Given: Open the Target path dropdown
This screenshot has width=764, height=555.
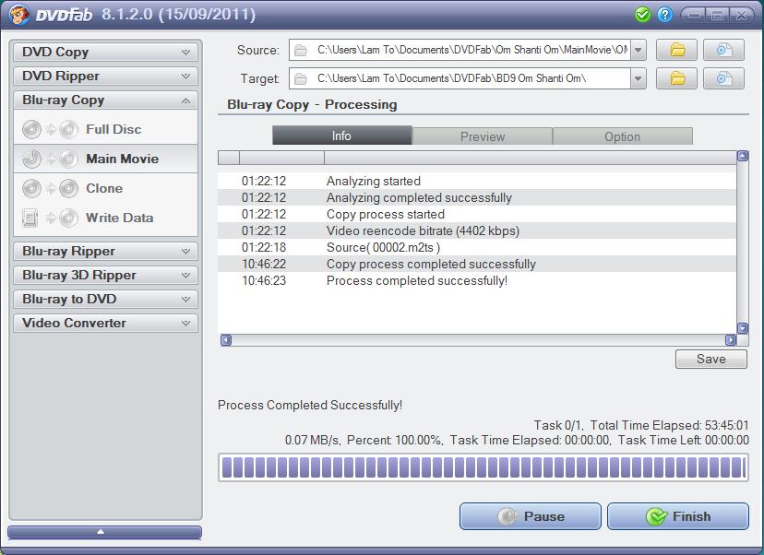Looking at the screenshot, I should (x=639, y=78).
